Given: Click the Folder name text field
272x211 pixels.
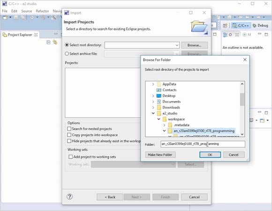Looking at the screenshot, I should click(x=203, y=144).
